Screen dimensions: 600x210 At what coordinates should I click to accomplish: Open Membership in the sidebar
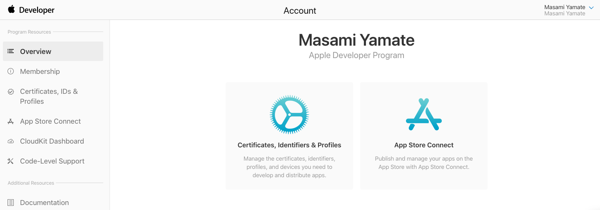tap(40, 71)
